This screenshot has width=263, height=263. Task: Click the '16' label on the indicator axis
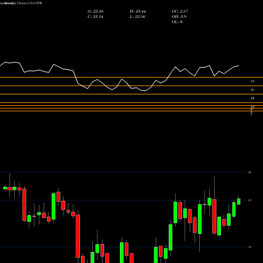(x=252, y=90)
